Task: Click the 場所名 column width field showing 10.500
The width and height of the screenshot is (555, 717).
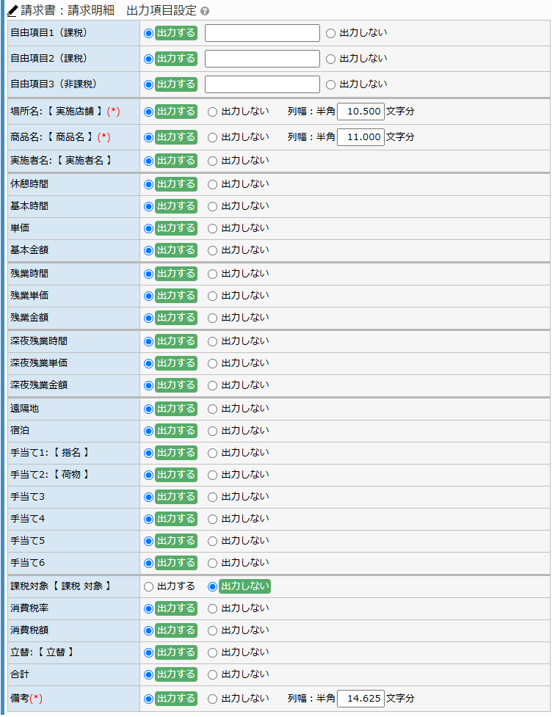Action: (360, 112)
